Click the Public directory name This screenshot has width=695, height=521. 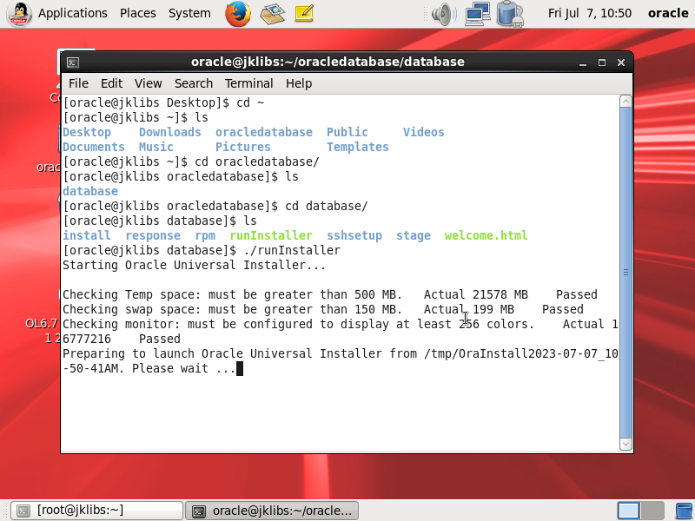pyautogui.click(x=347, y=132)
